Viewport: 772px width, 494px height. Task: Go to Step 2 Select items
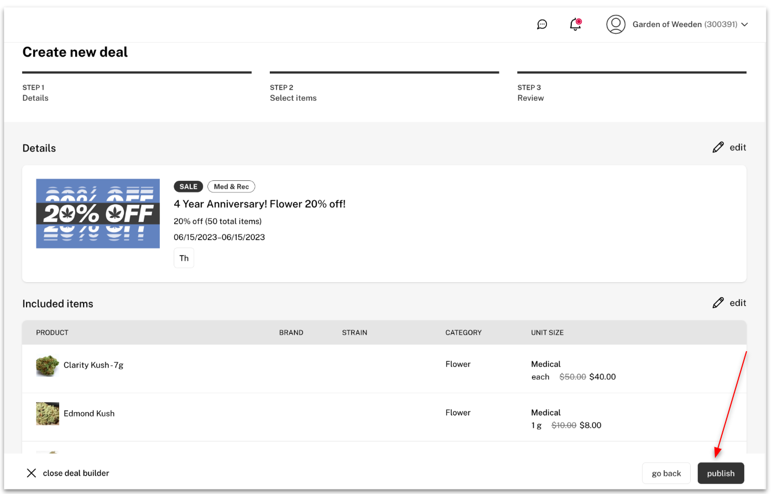click(x=384, y=88)
